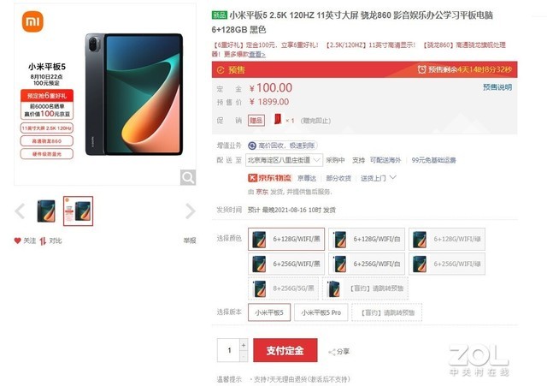
Task: Select 6+128G/WIFI/白 color option
Action: pyautogui.click(x=367, y=240)
